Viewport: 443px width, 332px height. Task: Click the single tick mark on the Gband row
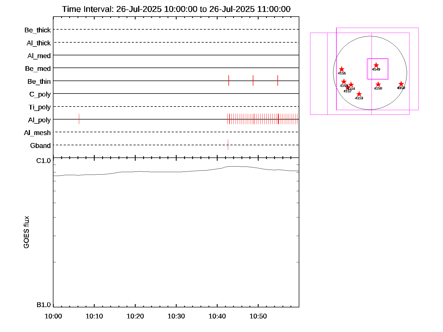(x=228, y=145)
